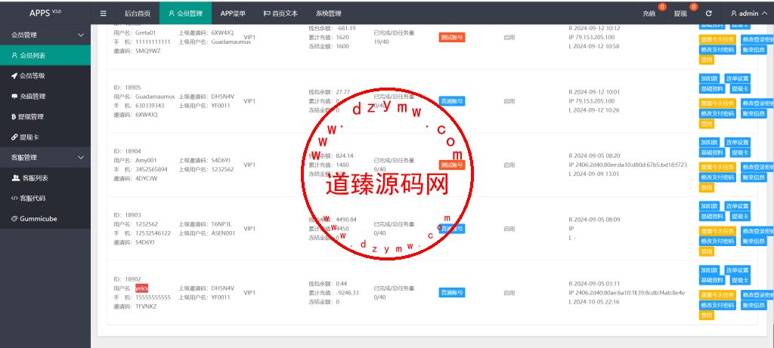Image resolution: width=774 pixels, height=348 pixels.
Task: Click 账变信息 for user yeics
Action: click(754, 305)
